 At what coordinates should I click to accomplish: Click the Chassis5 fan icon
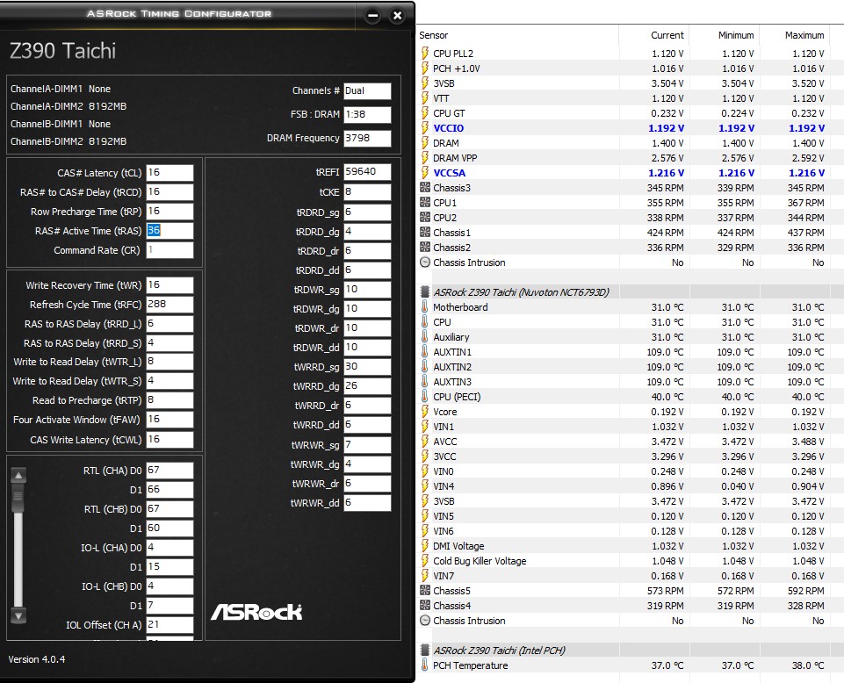pyautogui.click(x=425, y=591)
